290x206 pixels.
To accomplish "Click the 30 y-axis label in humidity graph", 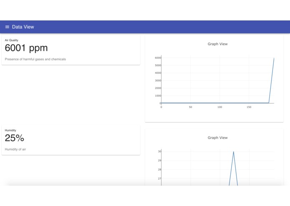I will pyautogui.click(x=159, y=151).
